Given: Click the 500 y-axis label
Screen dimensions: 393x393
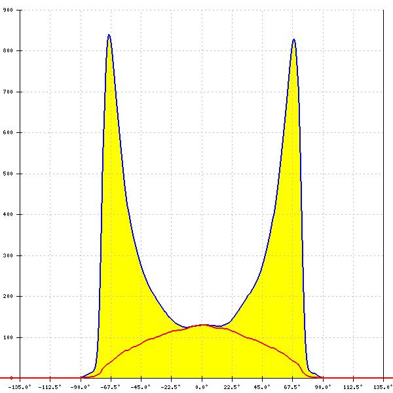Looking at the screenshot, I should (x=8, y=174).
